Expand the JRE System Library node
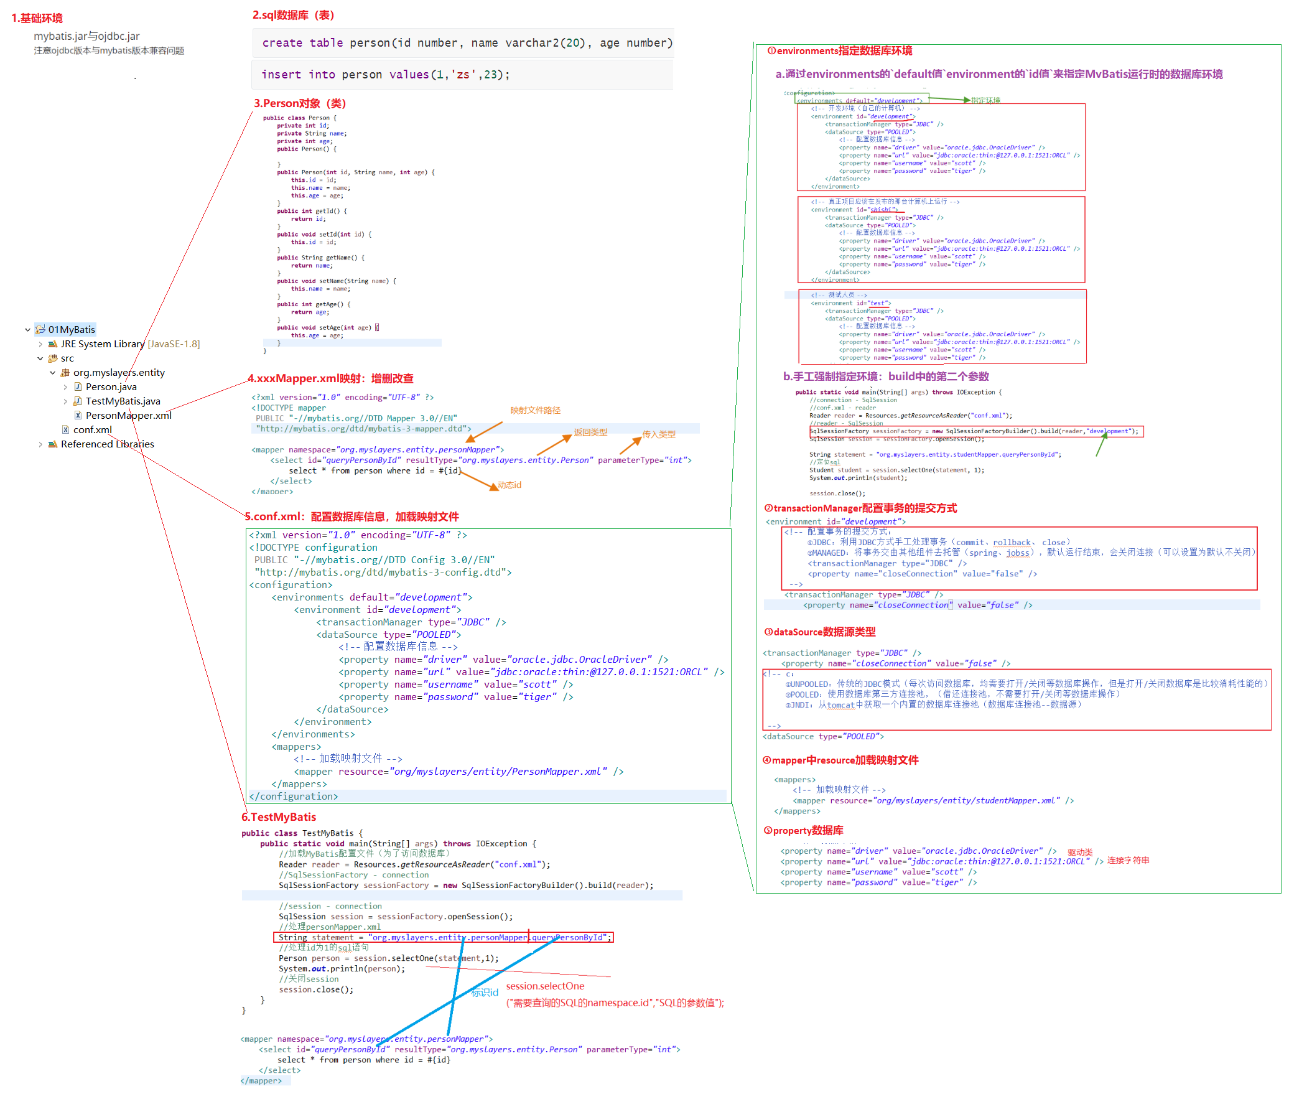 40,344
